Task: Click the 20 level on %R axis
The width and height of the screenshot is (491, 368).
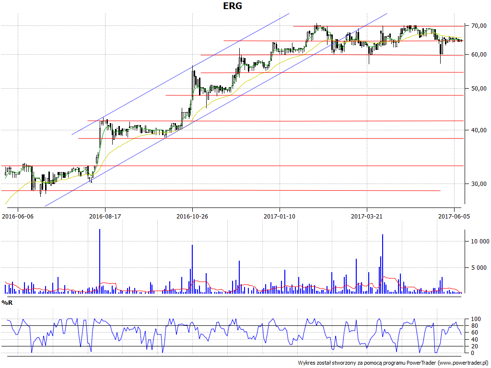Action: (475, 346)
